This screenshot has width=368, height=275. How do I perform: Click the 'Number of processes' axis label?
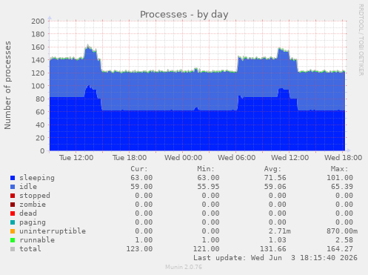[x=7, y=85]
